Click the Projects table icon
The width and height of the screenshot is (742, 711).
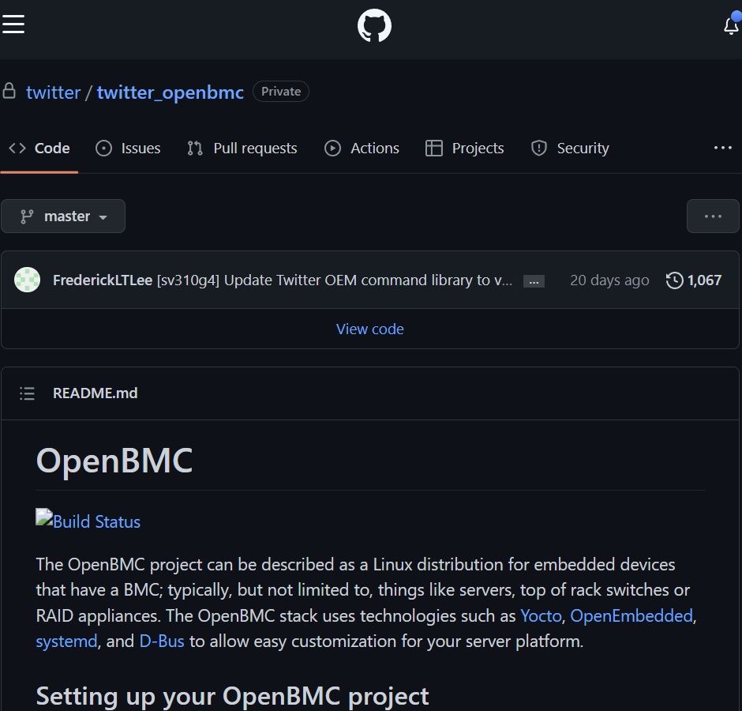point(433,149)
